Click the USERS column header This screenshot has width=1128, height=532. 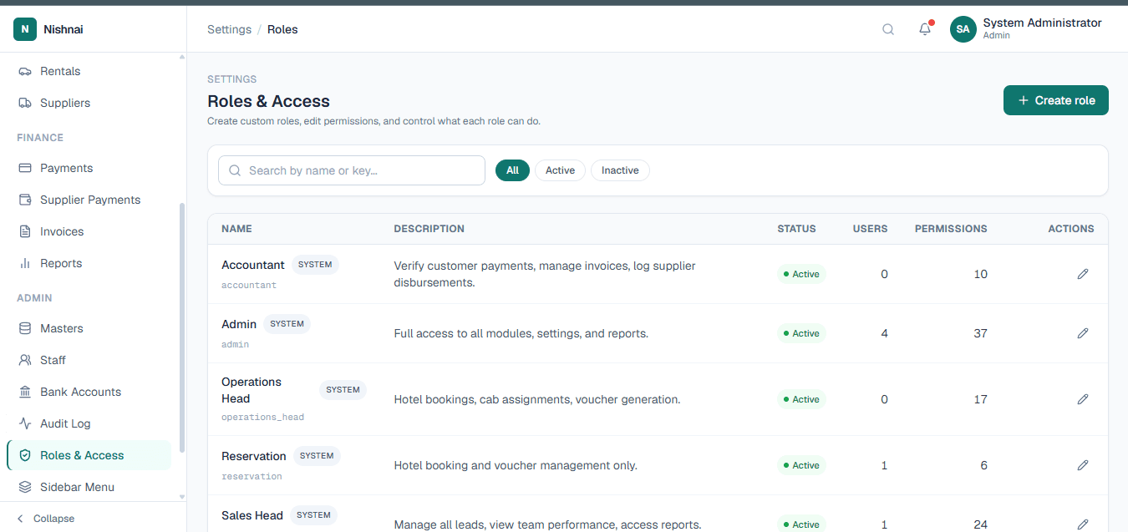870,229
